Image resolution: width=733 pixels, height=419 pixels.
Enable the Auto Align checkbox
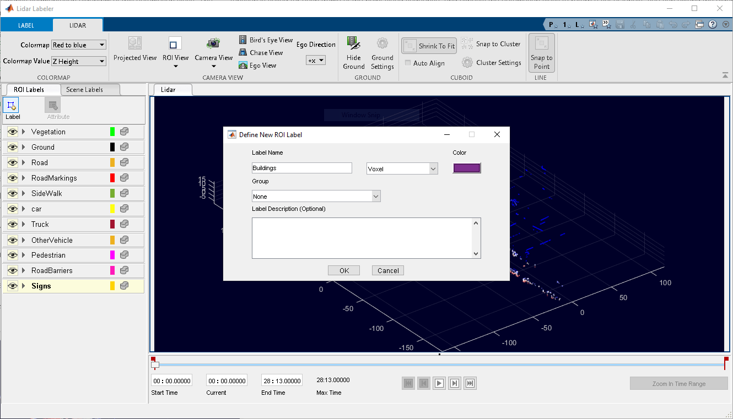click(x=408, y=63)
